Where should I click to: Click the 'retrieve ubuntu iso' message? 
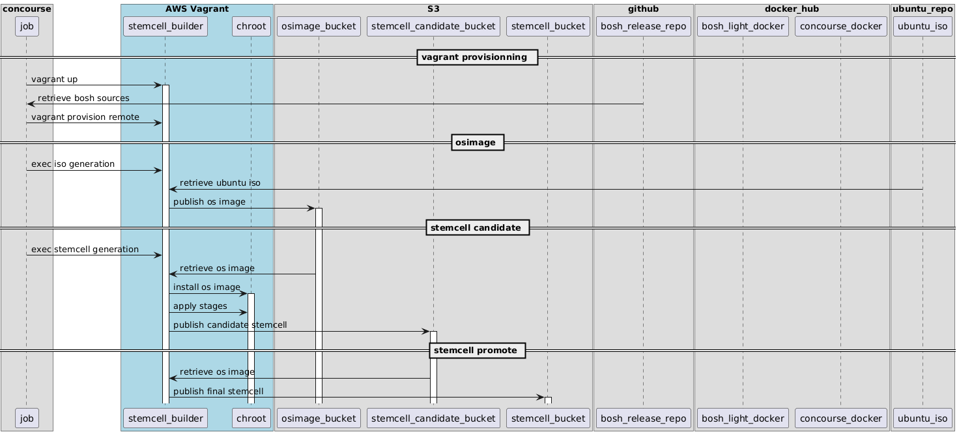(x=220, y=183)
